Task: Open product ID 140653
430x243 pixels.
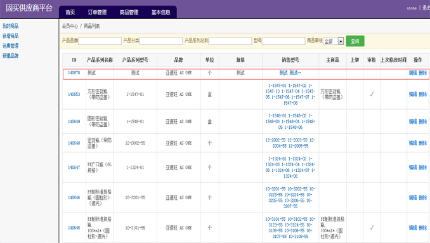Action: pos(74,94)
